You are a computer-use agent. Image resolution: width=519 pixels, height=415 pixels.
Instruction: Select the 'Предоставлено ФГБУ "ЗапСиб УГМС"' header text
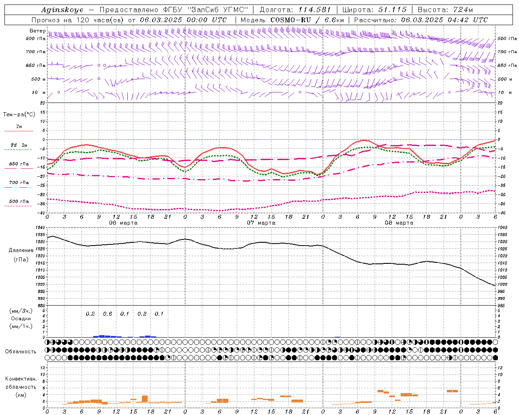click(x=174, y=10)
